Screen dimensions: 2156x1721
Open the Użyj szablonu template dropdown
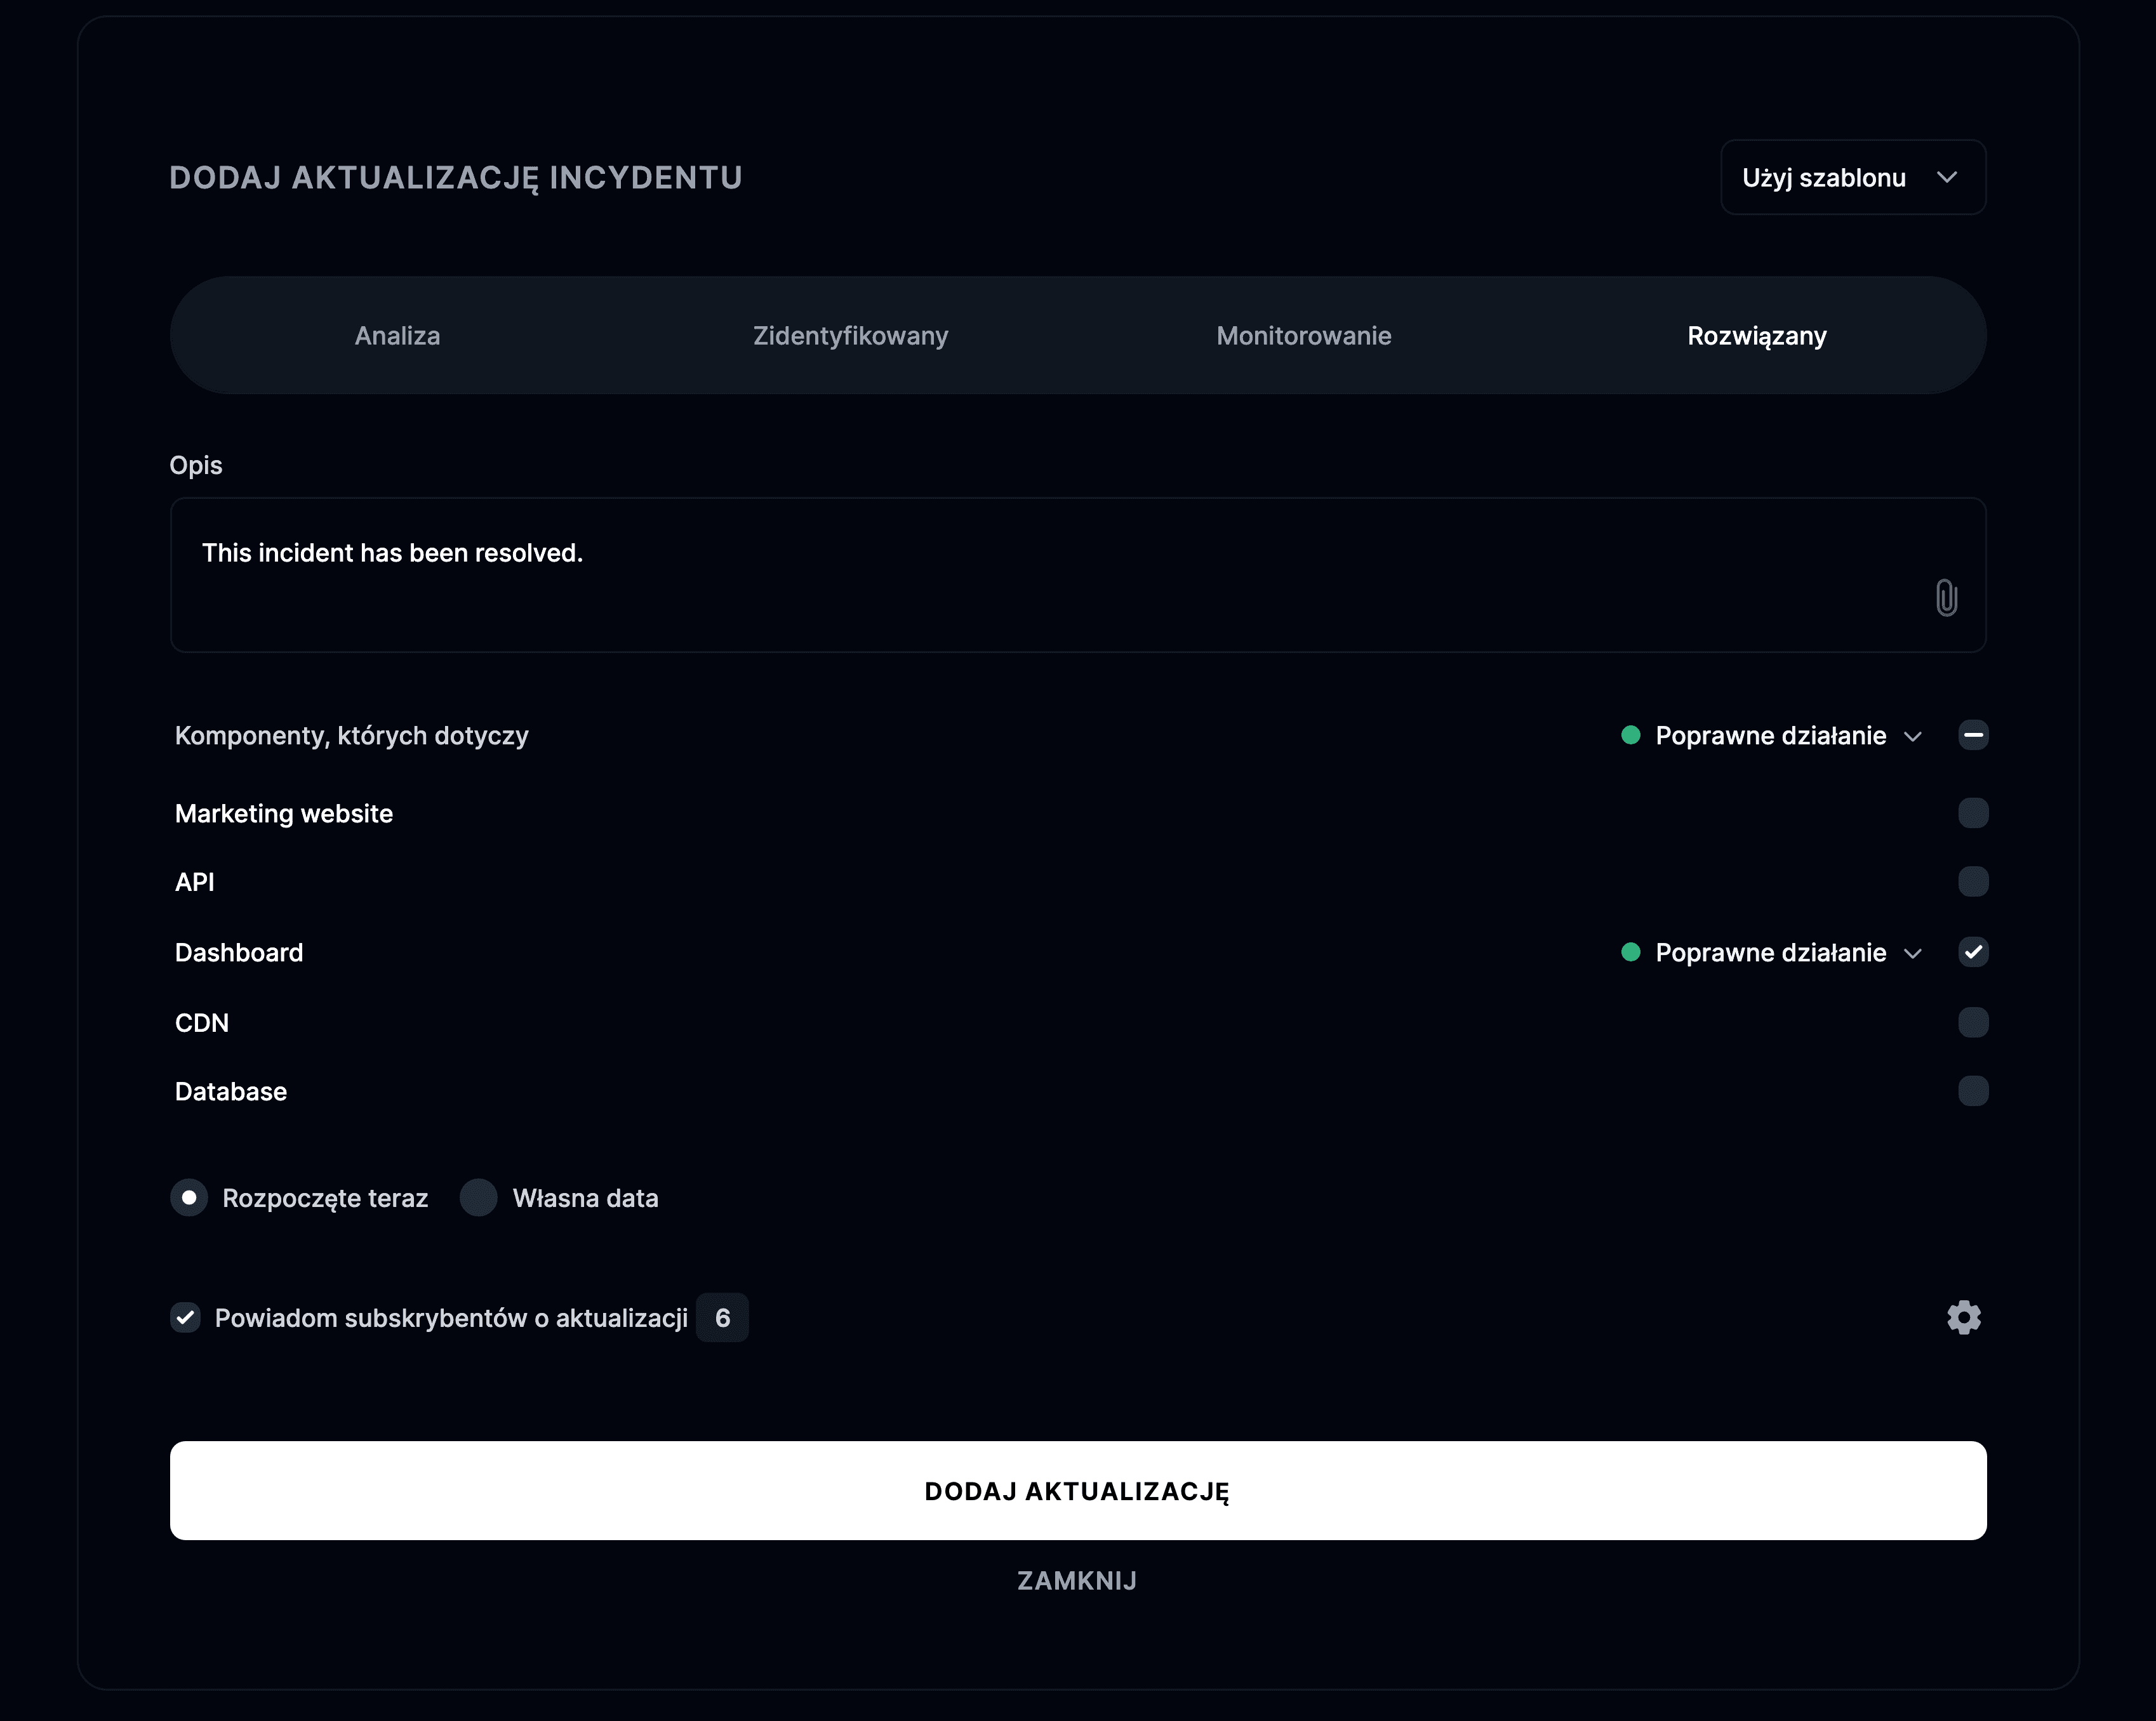click(1853, 177)
